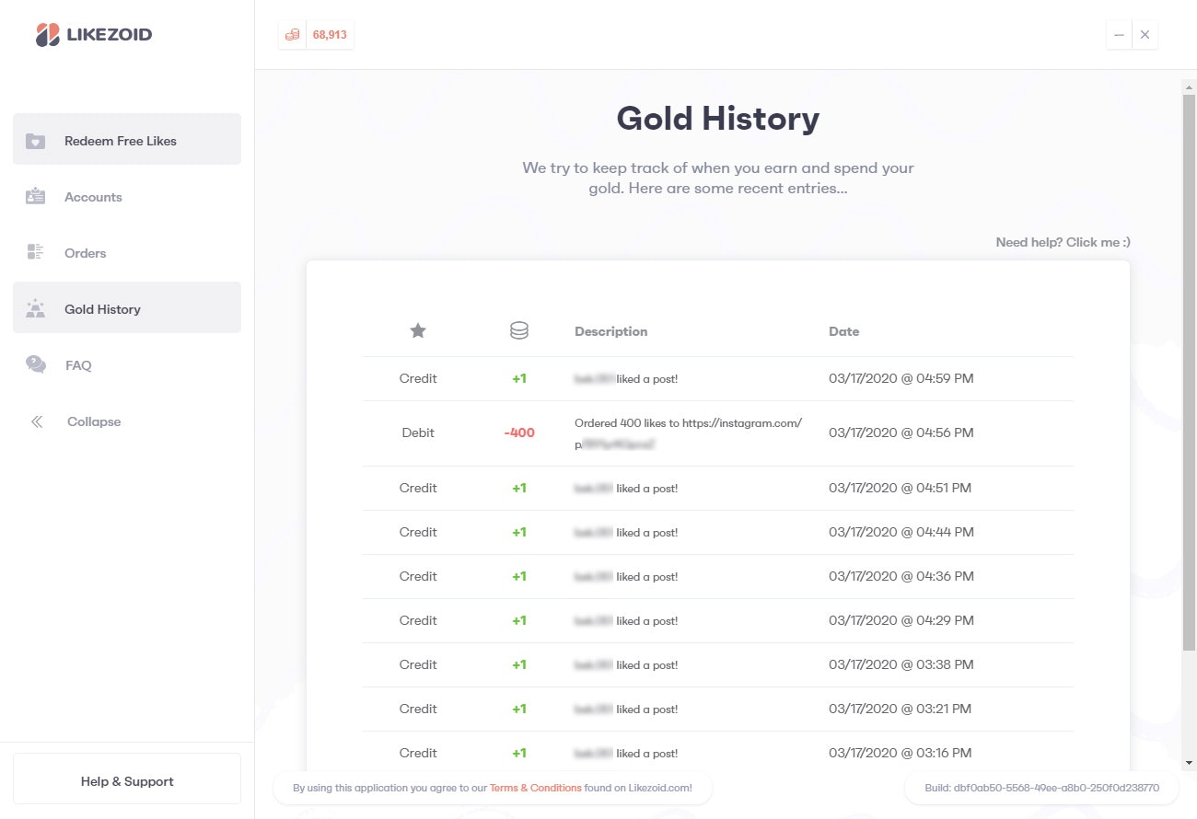Click the Date column header
Screen dimensions: 1197x819
[x=843, y=331]
